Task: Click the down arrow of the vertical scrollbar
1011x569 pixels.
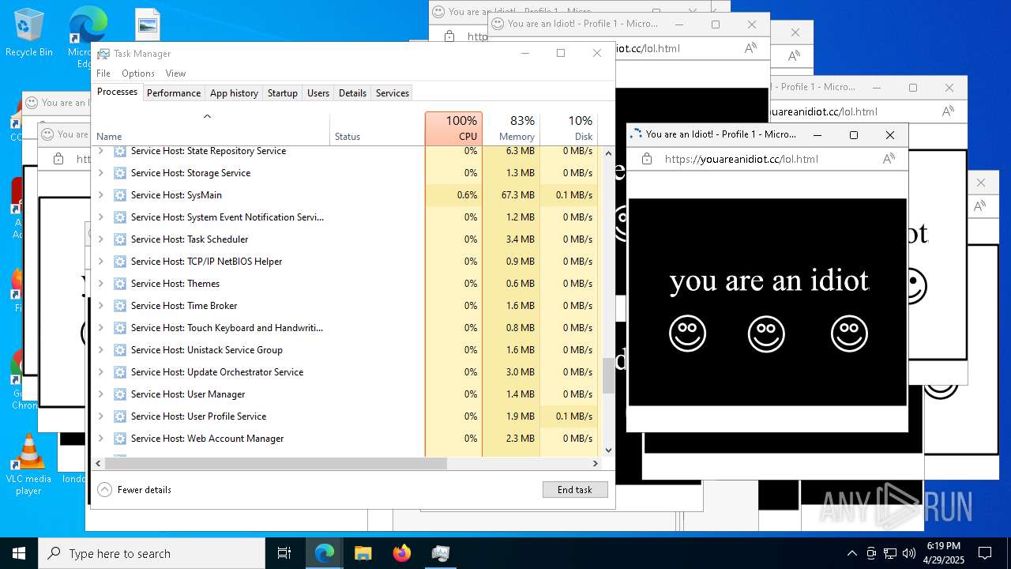Action: pos(608,450)
